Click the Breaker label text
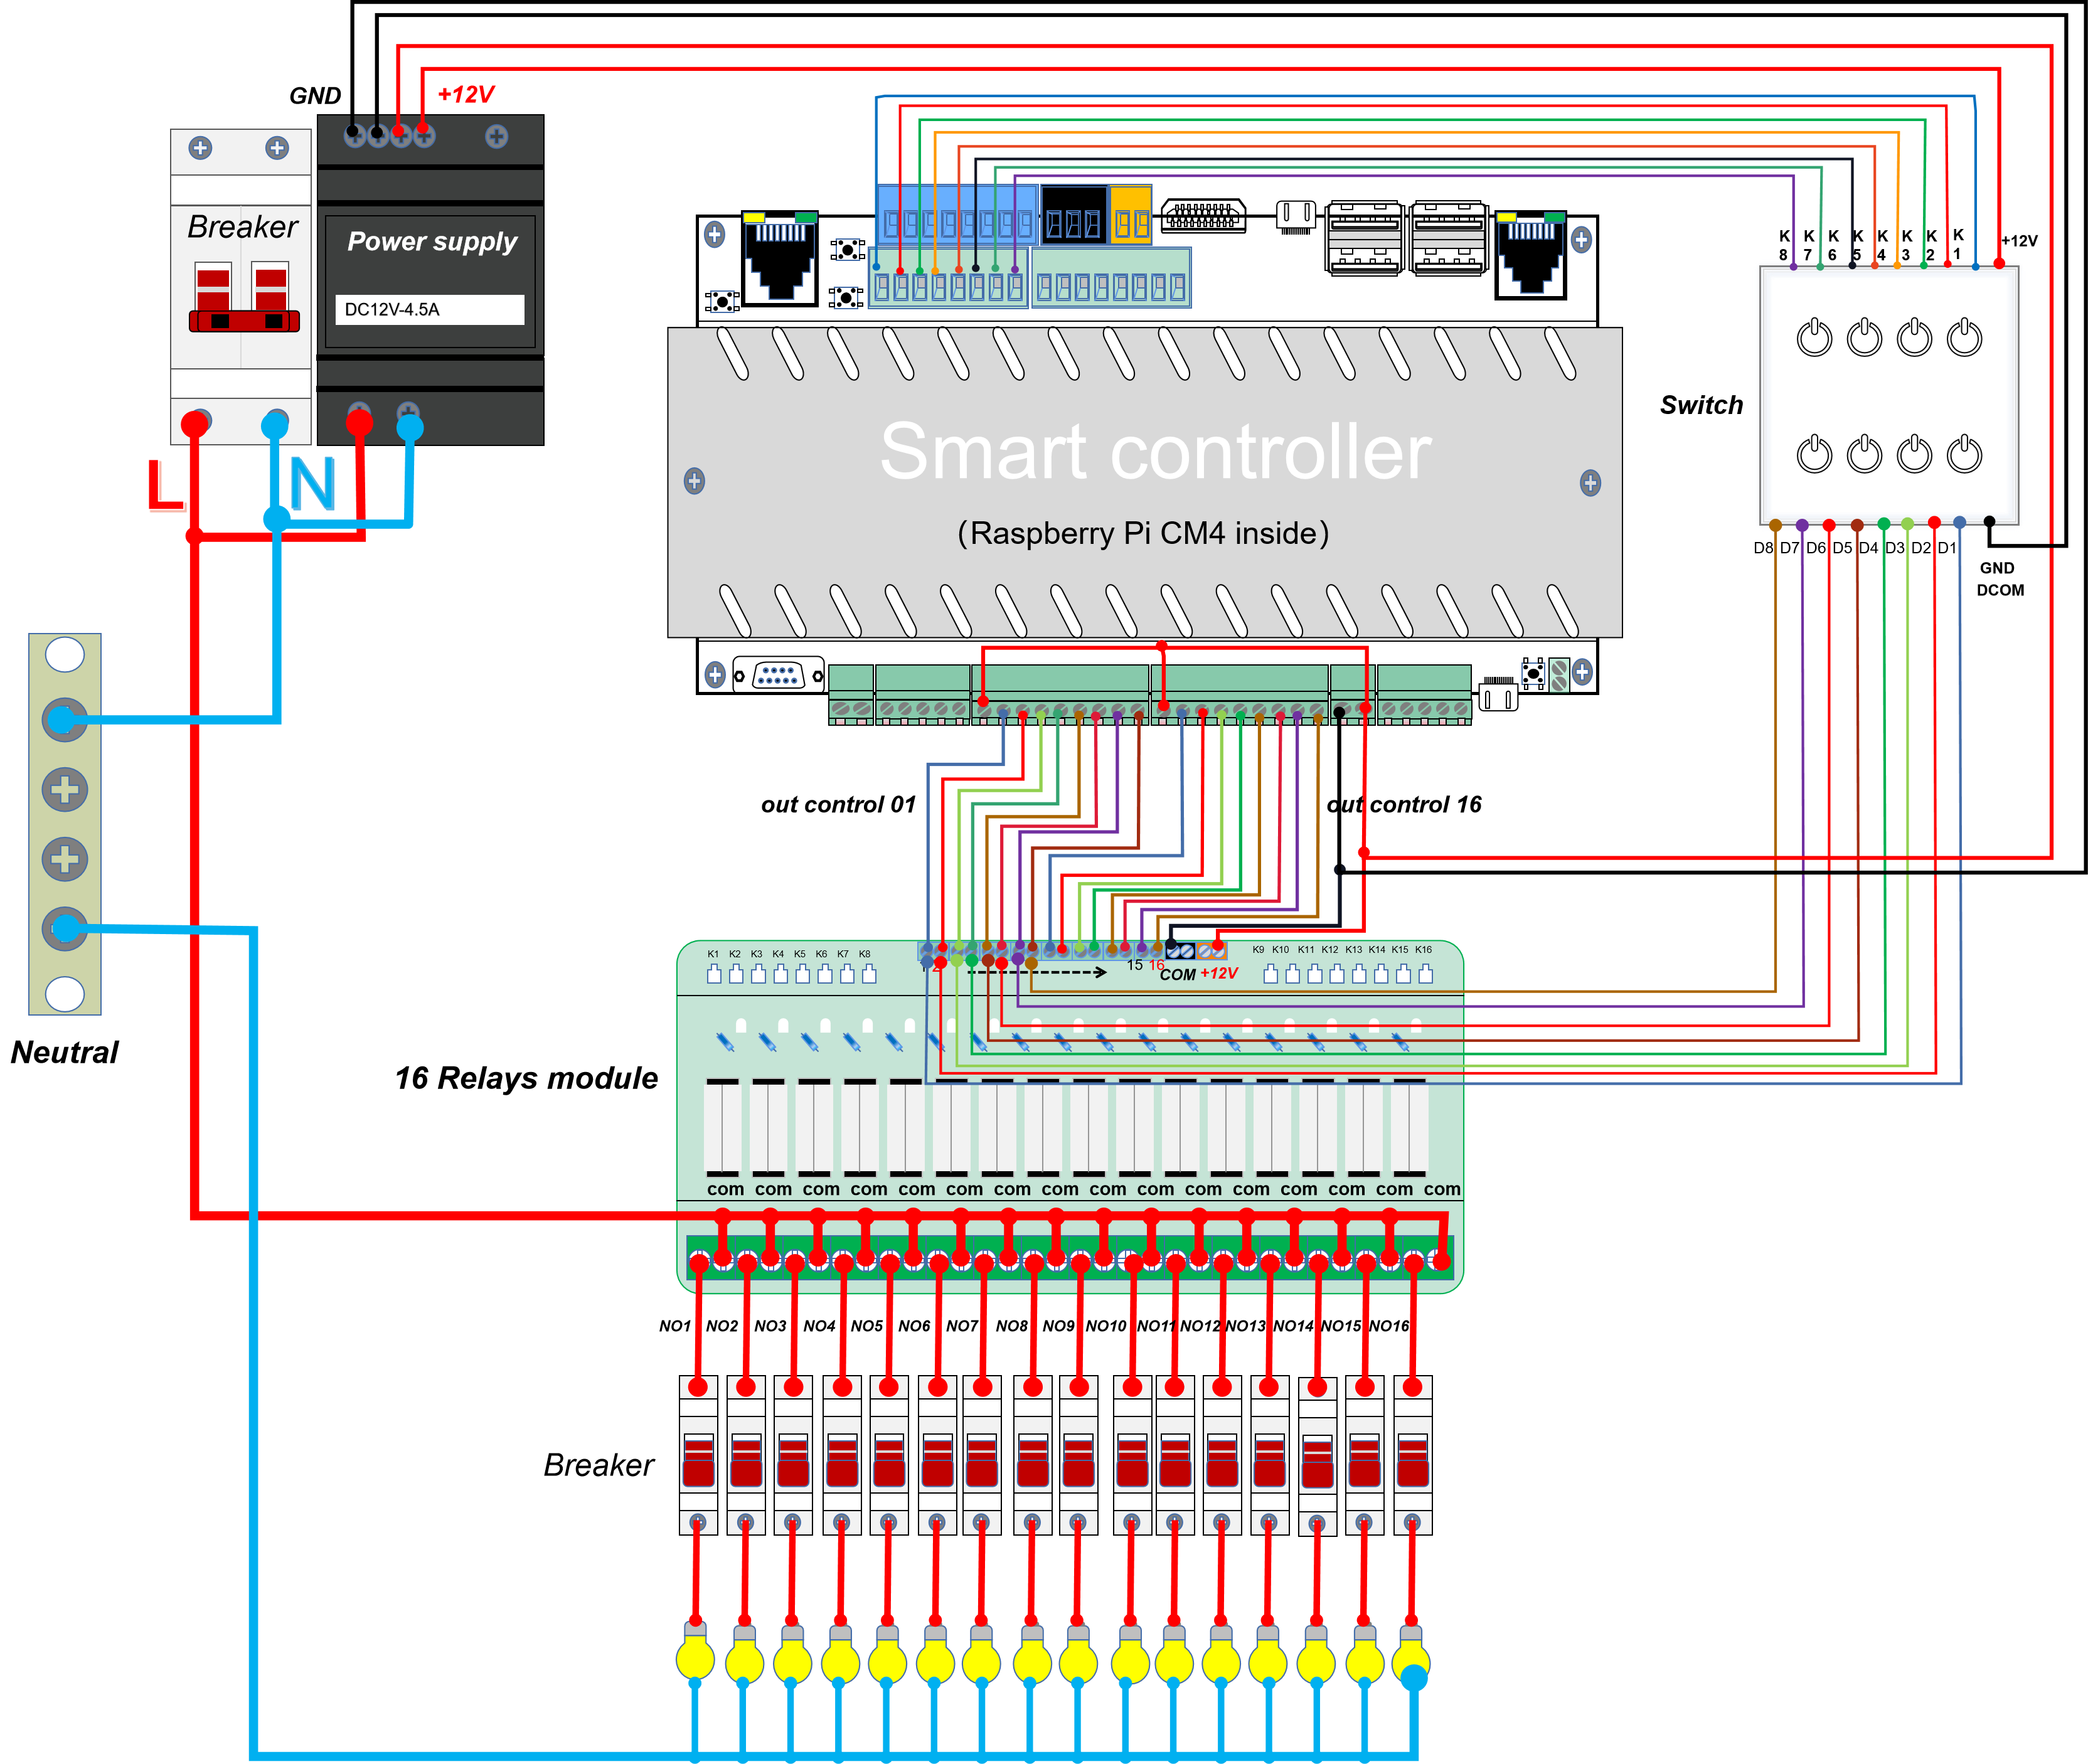This screenshot has width=2088, height=1764. [242, 227]
